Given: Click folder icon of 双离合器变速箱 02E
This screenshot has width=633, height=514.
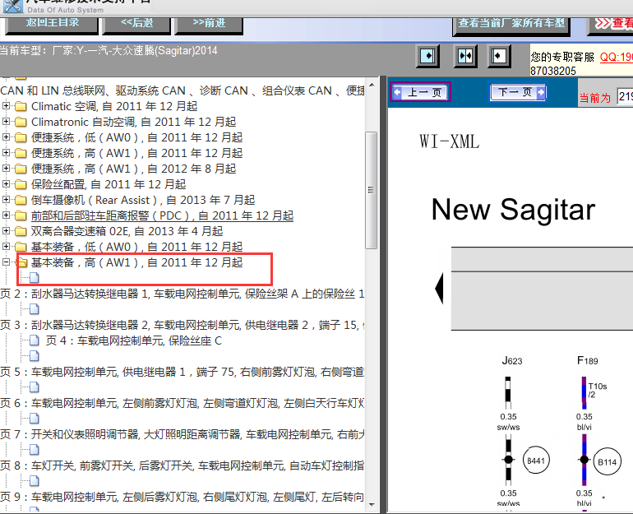Looking at the screenshot, I should (21, 231).
